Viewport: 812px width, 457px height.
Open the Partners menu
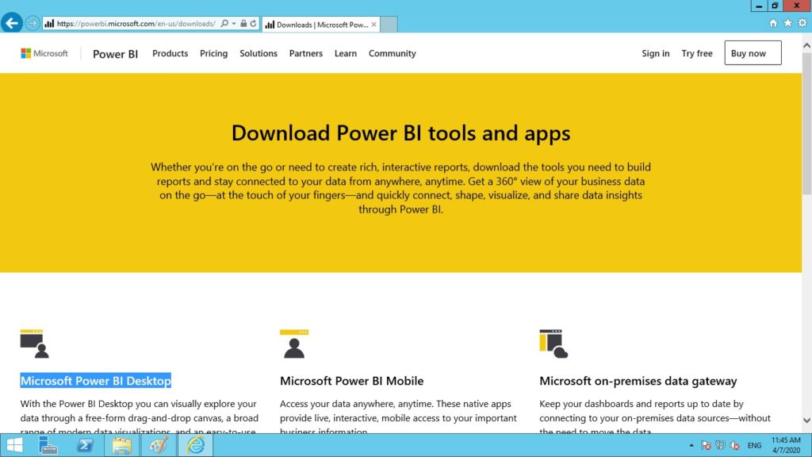click(x=305, y=53)
